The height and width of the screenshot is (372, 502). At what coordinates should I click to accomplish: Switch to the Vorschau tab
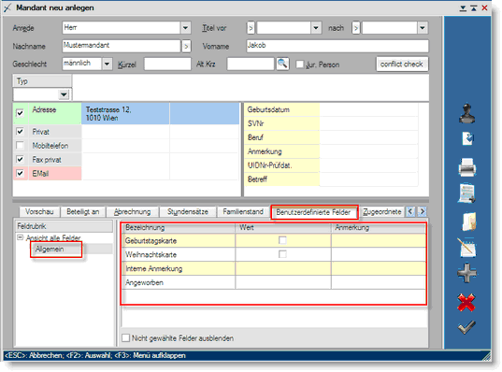tap(39, 212)
